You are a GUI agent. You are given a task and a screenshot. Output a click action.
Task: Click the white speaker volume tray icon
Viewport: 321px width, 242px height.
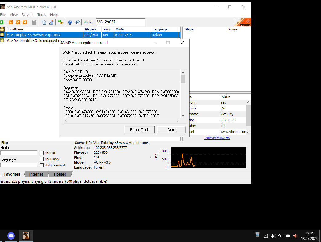pos(273,236)
